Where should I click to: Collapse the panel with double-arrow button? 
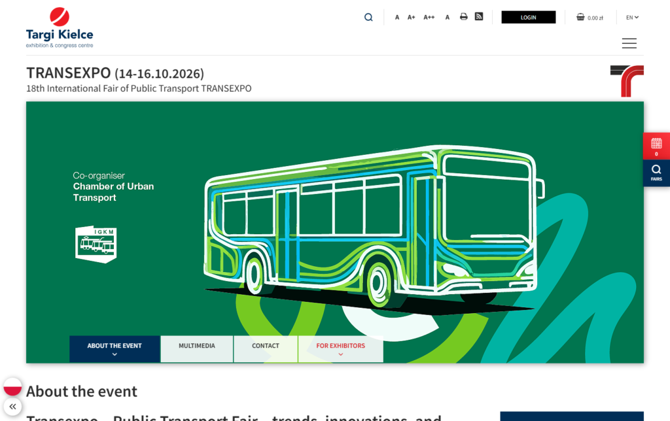tap(12, 407)
